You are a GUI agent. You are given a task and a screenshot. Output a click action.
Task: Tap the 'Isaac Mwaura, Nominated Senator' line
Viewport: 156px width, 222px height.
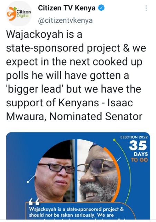point(74,109)
